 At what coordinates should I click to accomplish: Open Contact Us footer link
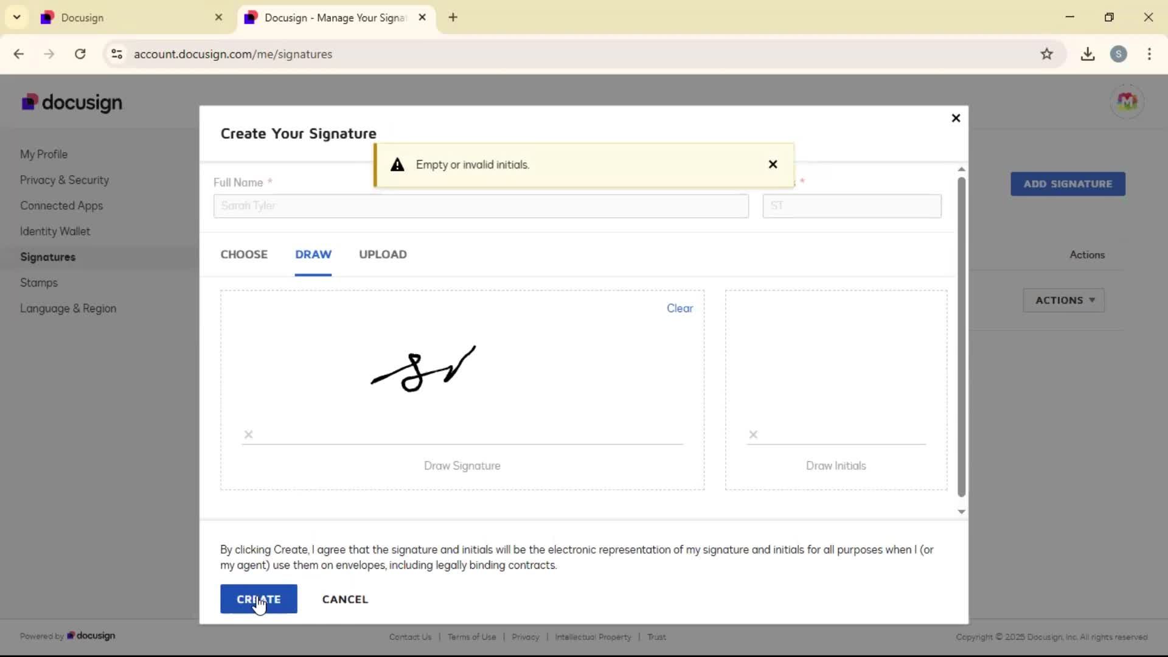point(410,637)
